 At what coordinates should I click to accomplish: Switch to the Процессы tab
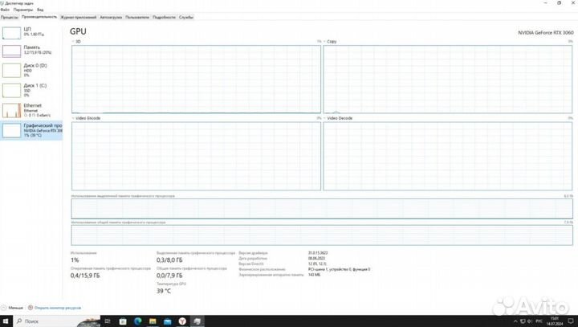(x=10, y=18)
